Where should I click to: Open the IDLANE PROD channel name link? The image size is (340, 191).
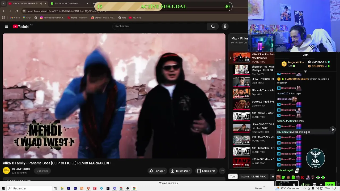point(21,169)
